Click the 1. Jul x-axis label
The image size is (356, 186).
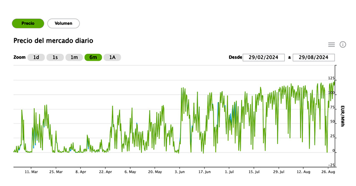tap(229, 172)
